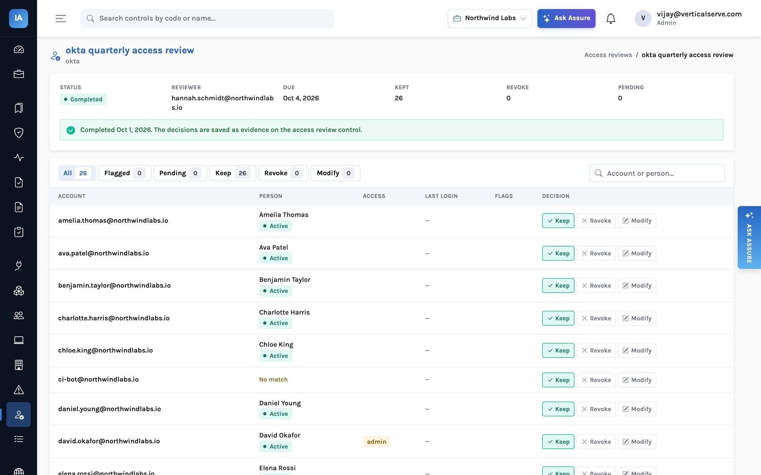Open the cubes assets icon in sidebar
Viewport: 761px width, 475px height.
(x=19, y=291)
